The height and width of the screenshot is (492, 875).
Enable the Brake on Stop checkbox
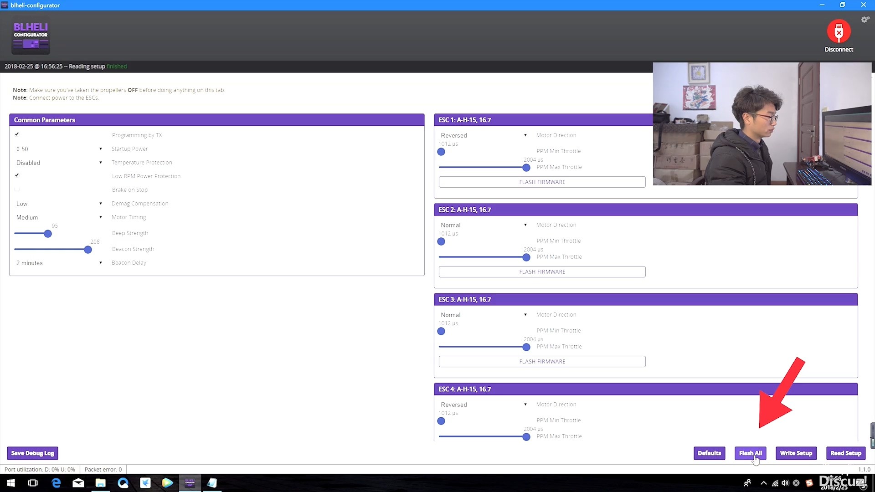[x=17, y=189]
